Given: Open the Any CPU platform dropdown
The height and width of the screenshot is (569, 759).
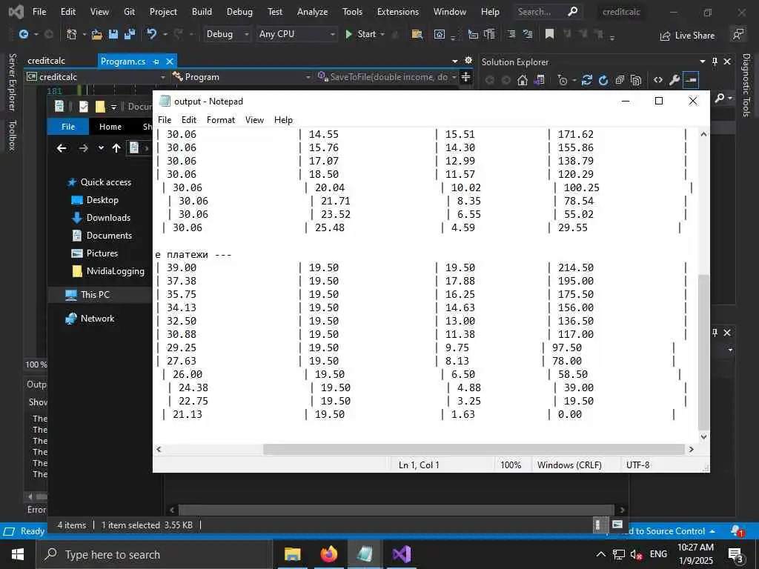Looking at the screenshot, I should click(296, 34).
